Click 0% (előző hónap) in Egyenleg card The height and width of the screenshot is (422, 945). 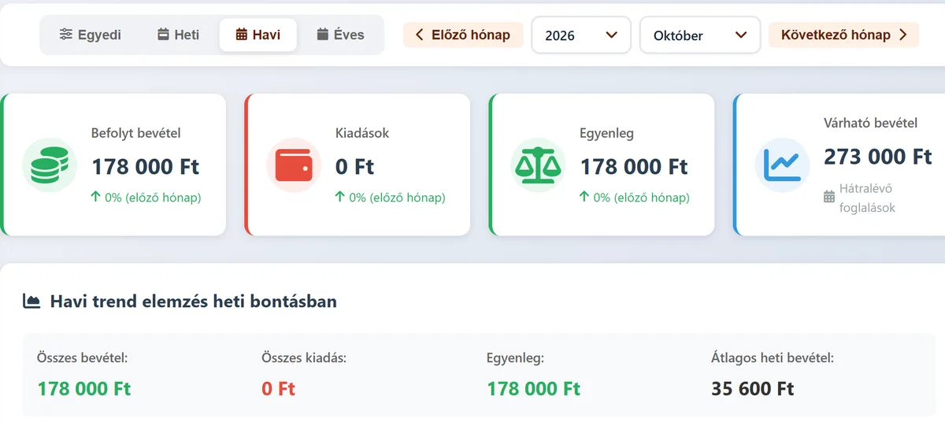641,198
